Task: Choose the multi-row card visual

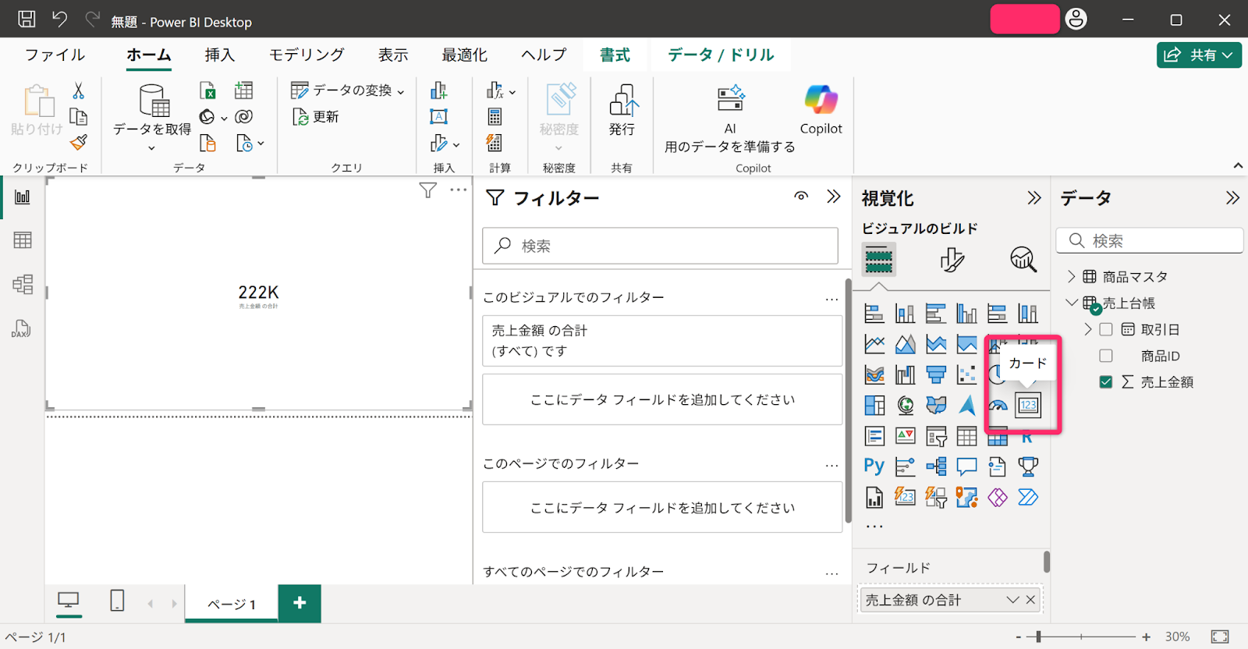Action: pos(874,436)
